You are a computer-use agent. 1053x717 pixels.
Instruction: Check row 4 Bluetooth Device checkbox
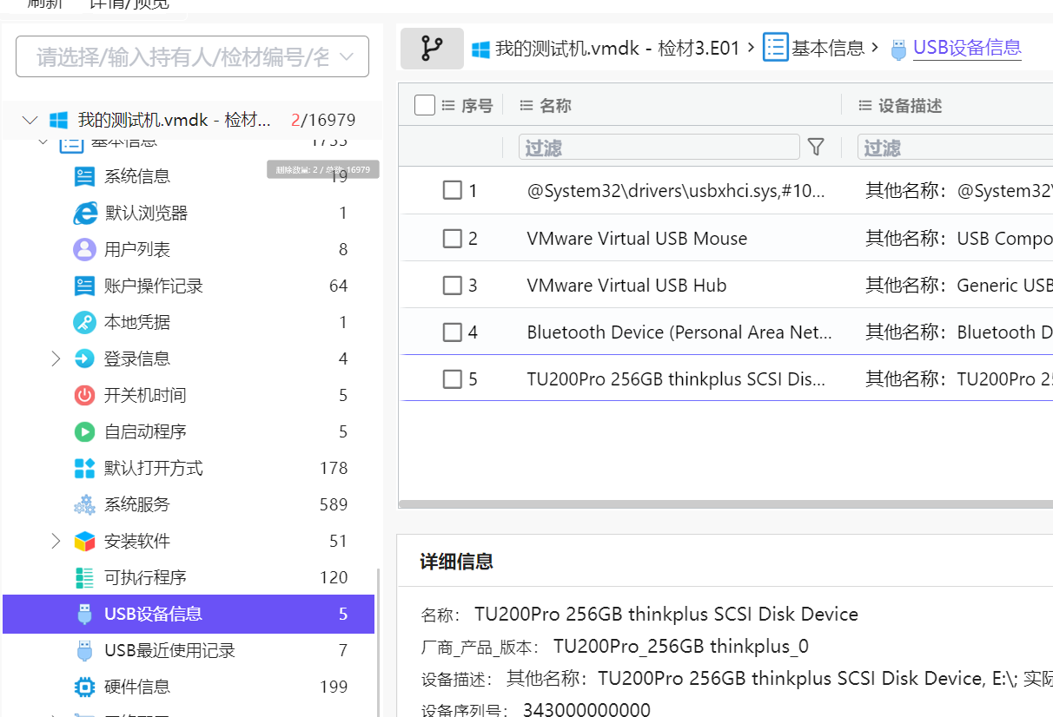pyautogui.click(x=452, y=332)
